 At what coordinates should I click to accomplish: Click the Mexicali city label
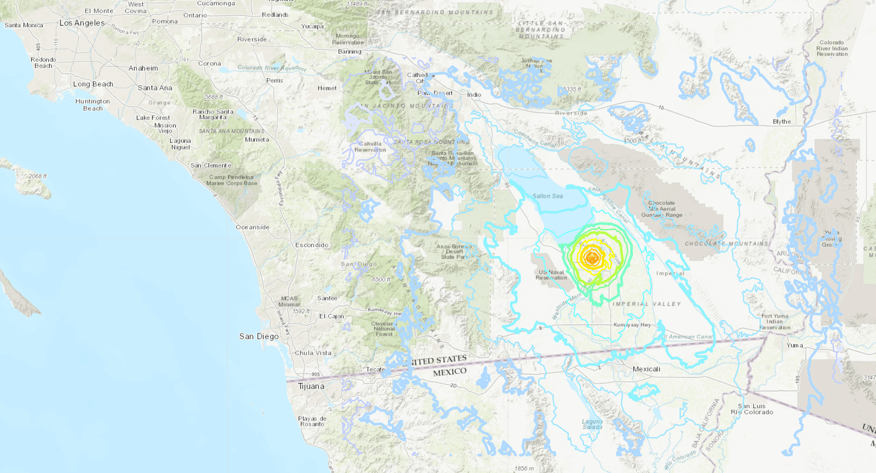pyautogui.click(x=646, y=369)
